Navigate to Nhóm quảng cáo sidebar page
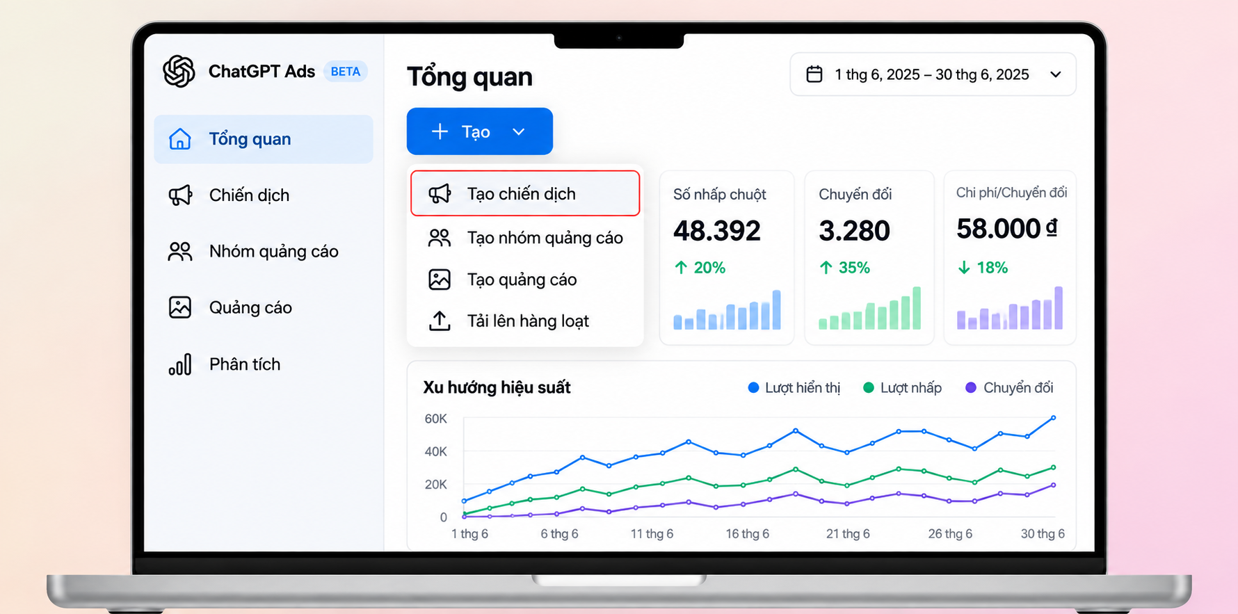The height and width of the screenshot is (614, 1238). [x=264, y=251]
